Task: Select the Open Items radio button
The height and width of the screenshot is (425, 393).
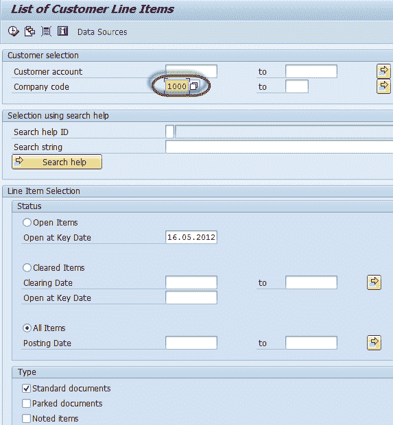Action: tap(27, 223)
